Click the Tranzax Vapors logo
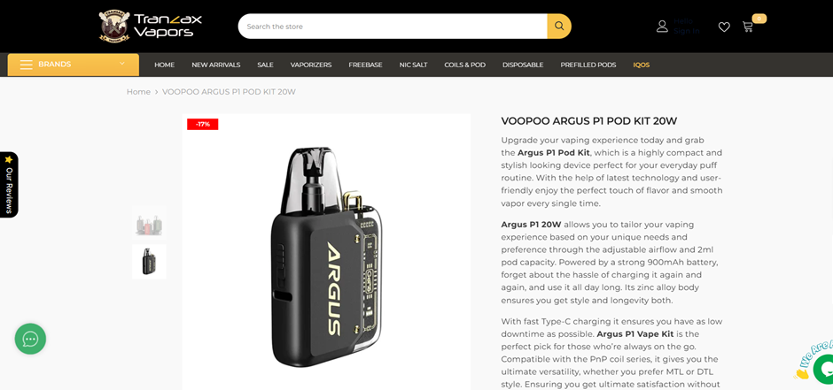The width and height of the screenshot is (833, 390). point(151,26)
